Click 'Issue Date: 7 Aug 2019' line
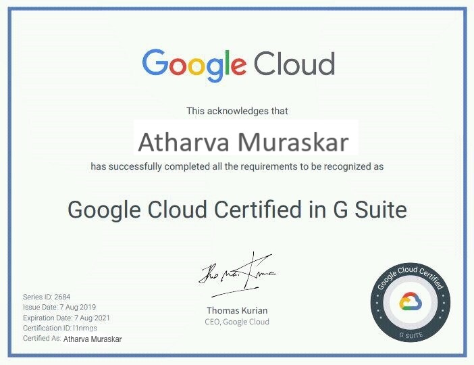The image size is (474, 365). click(x=59, y=307)
